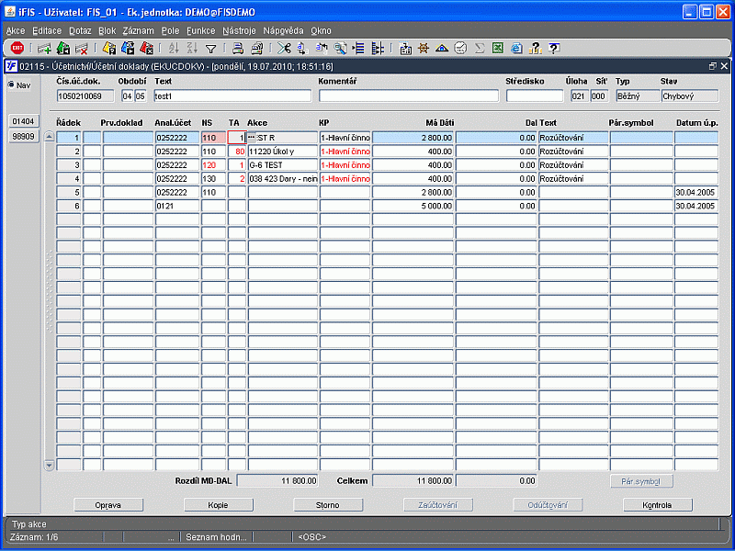The image size is (735, 551).
Task: Click the Má Dáti cell 5 000.00
Action: pos(413,206)
